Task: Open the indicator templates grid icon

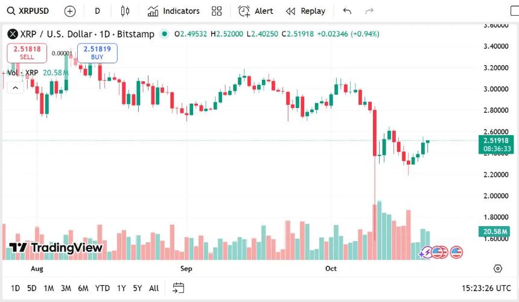Action: (217, 11)
